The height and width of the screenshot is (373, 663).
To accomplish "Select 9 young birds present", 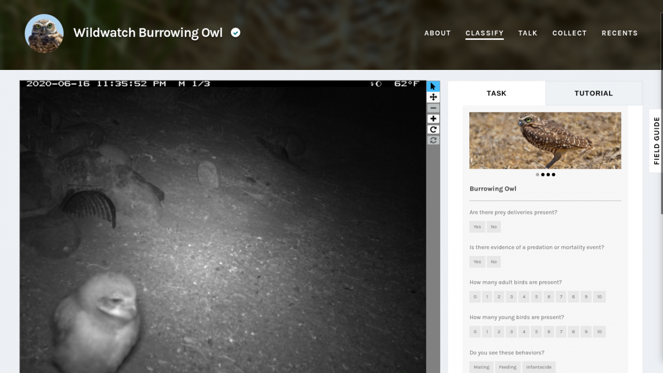I will click(586, 332).
